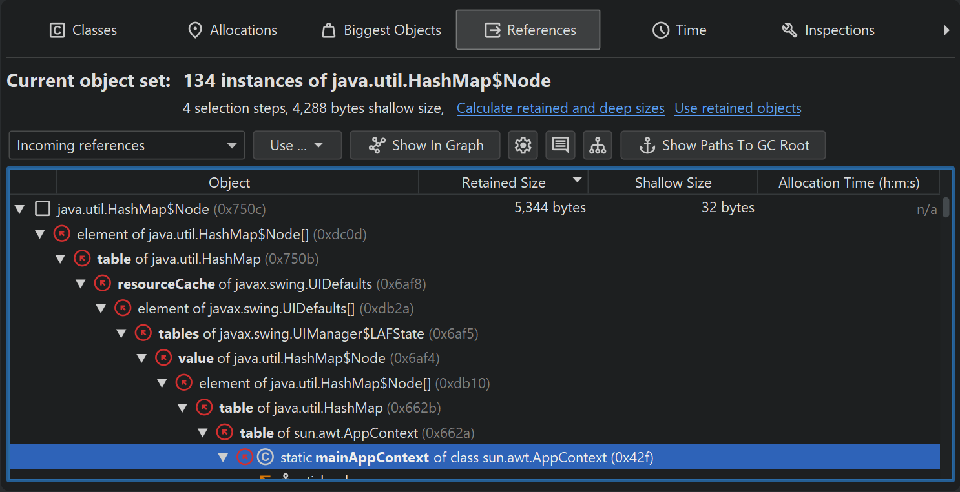
Task: Click red reference icon beside resourceCache row
Action: point(103,284)
